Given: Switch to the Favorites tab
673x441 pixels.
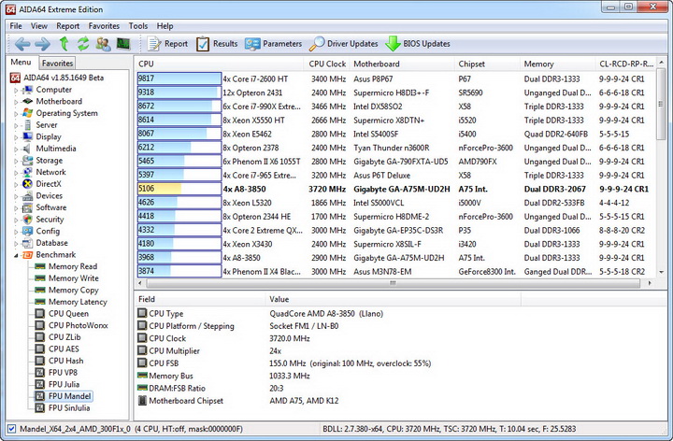Looking at the screenshot, I should [x=57, y=63].
